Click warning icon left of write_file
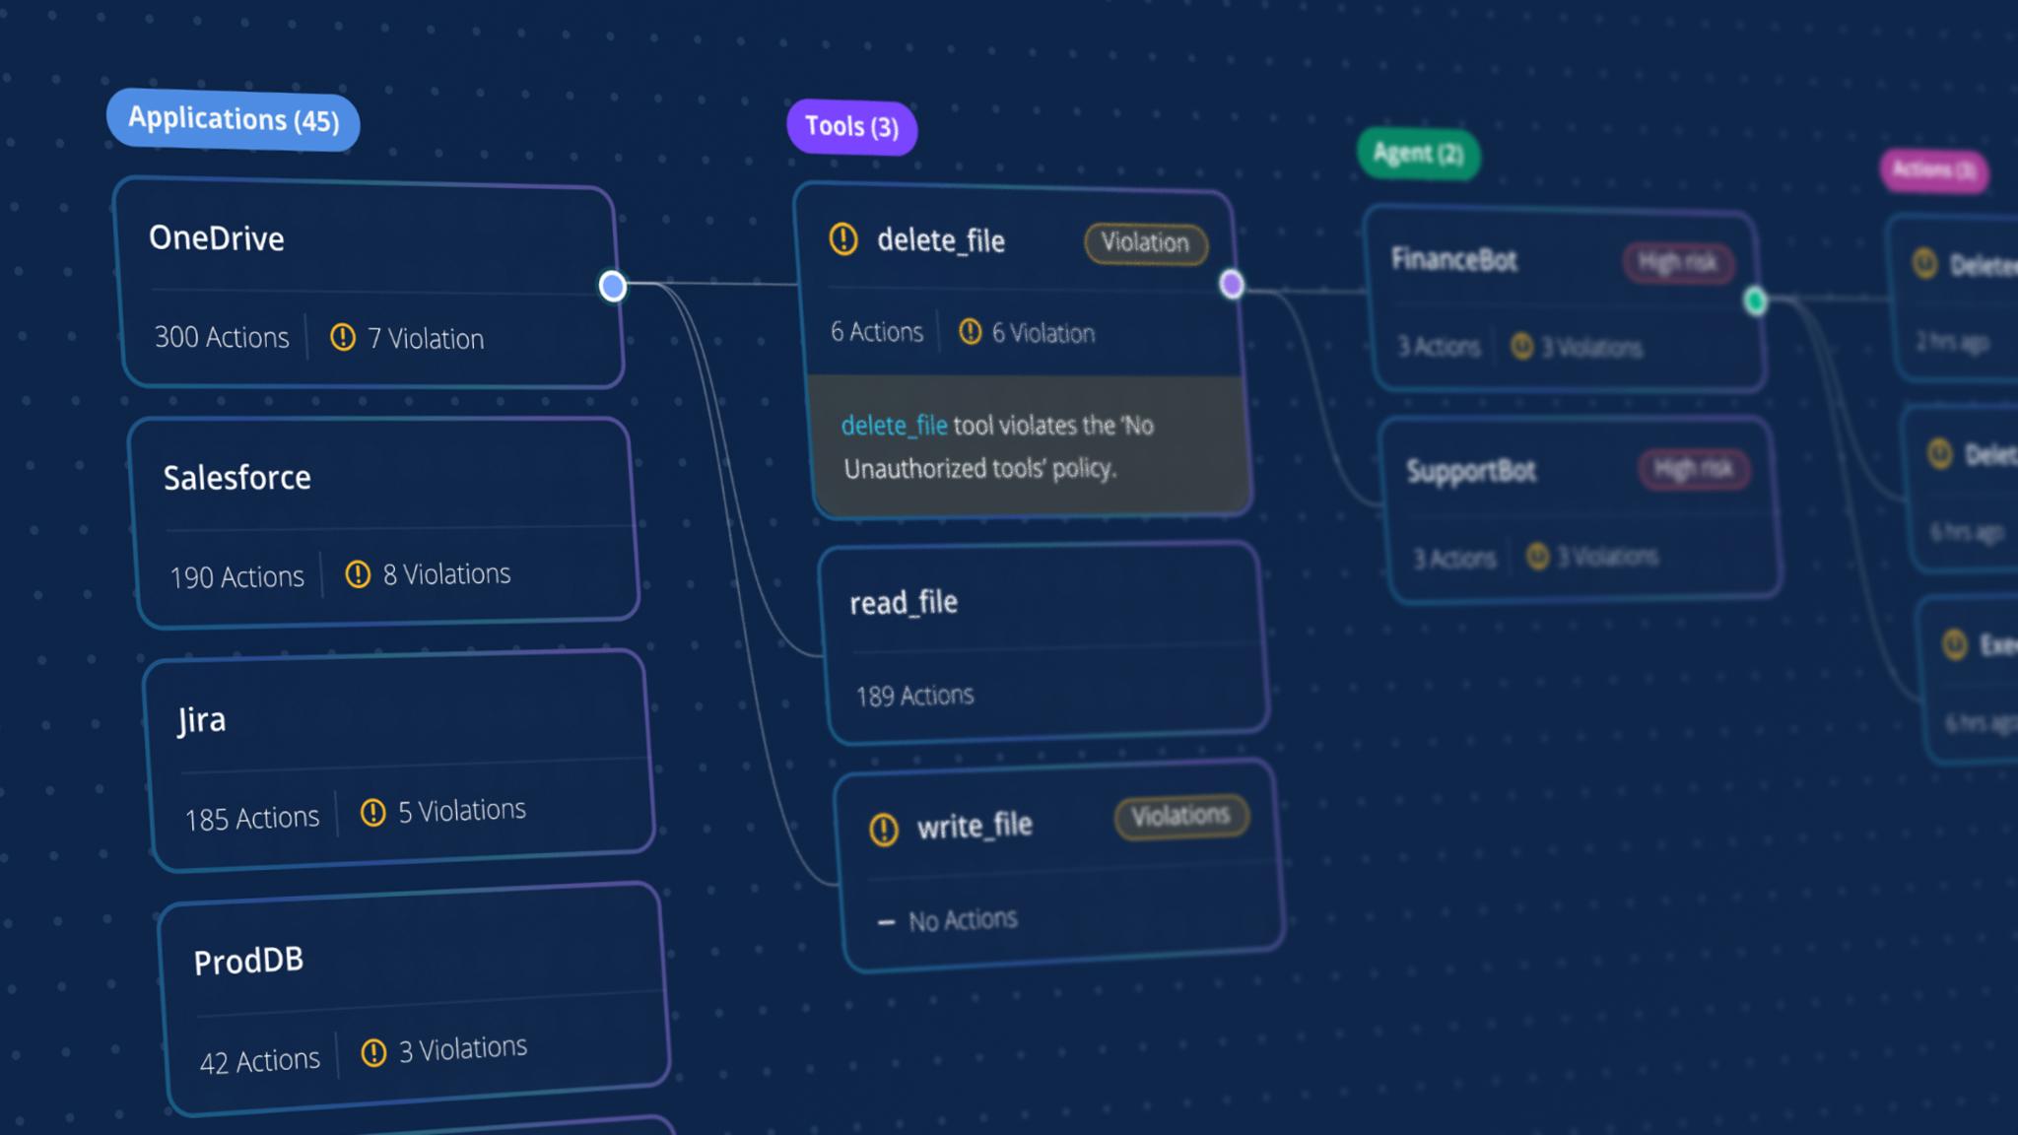2018x1135 pixels. pyautogui.click(x=884, y=829)
